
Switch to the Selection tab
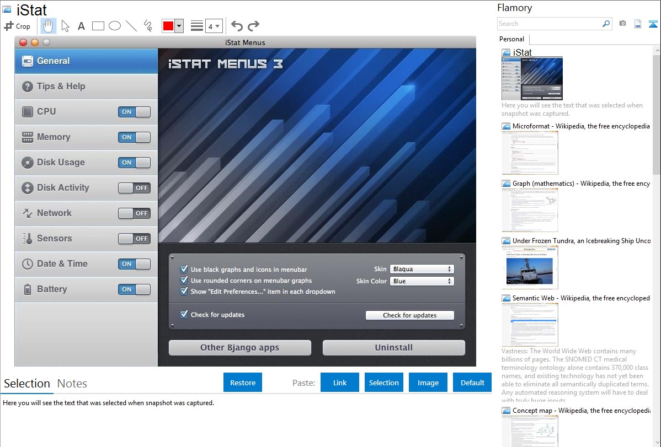point(27,384)
